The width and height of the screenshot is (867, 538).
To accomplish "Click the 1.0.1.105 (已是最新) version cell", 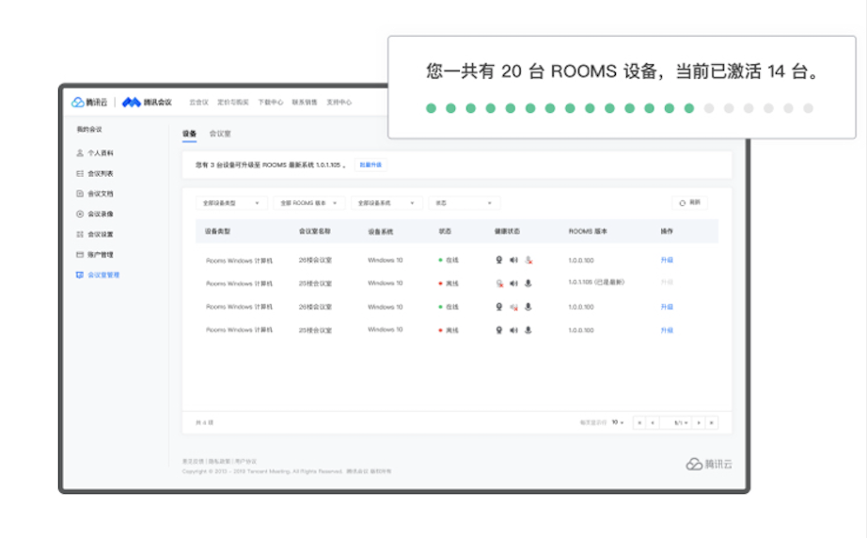I will coord(596,282).
